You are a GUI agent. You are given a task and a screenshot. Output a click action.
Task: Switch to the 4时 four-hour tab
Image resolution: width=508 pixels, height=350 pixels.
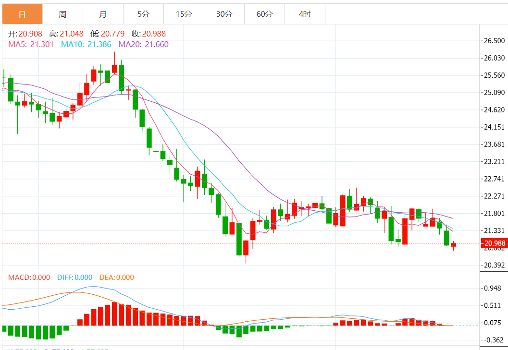click(x=305, y=14)
